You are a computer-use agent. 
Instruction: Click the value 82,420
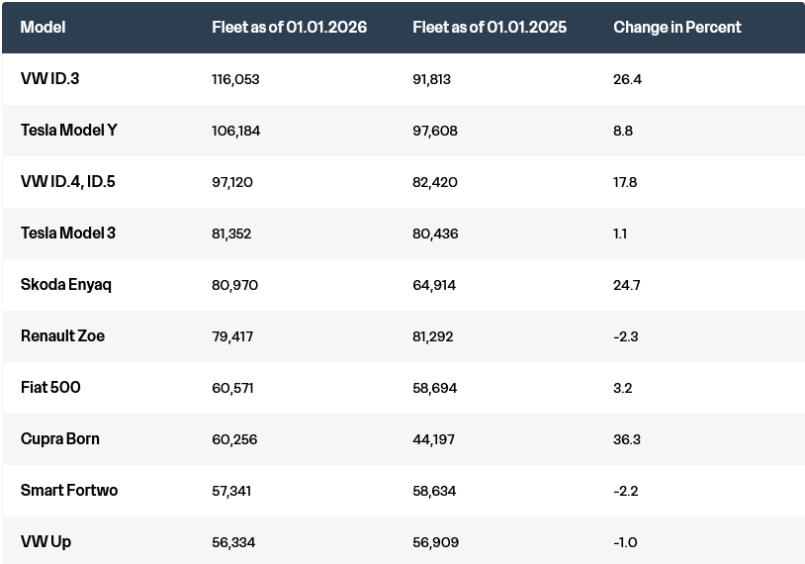[x=435, y=182]
